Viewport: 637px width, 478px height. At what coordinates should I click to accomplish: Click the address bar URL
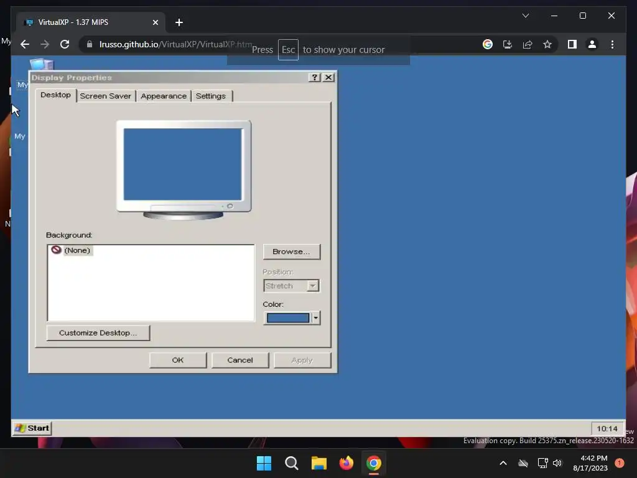point(175,44)
